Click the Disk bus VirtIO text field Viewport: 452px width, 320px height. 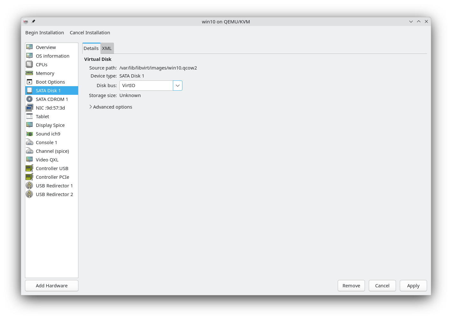point(146,86)
